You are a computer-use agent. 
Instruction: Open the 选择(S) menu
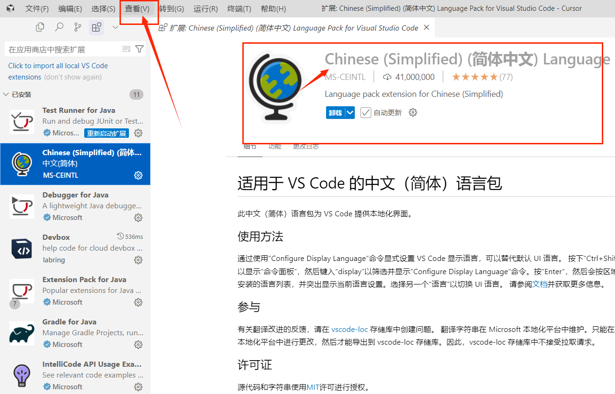[103, 8]
